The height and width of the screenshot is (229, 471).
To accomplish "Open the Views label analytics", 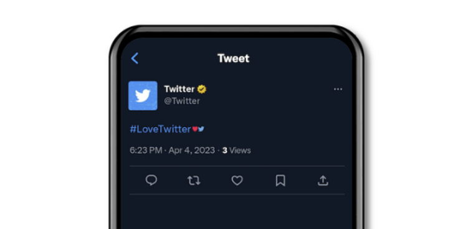I will pyautogui.click(x=240, y=151).
